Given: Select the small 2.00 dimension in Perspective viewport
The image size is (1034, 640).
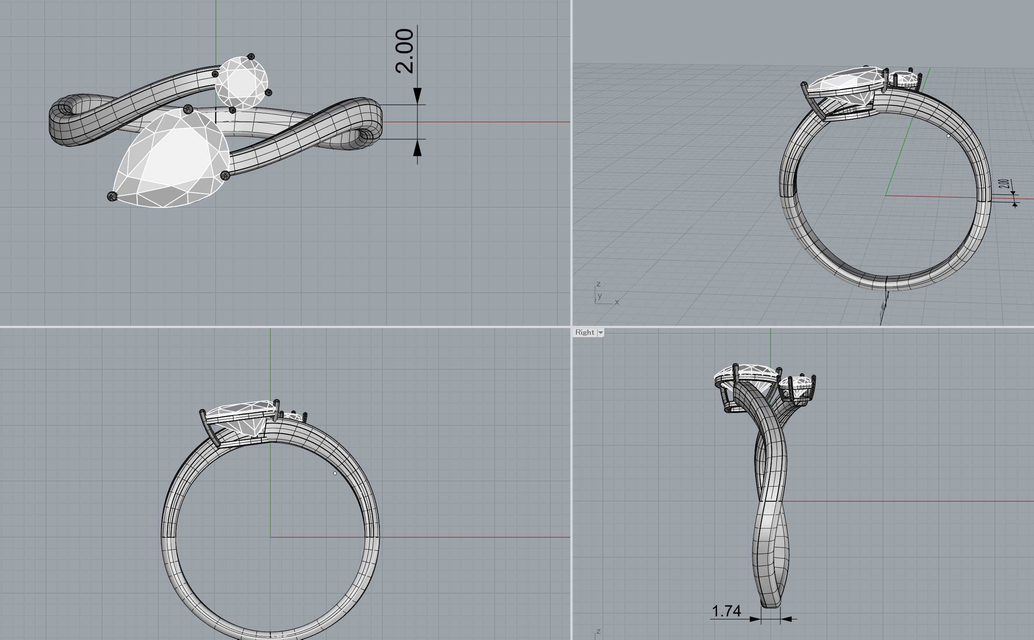Looking at the screenshot, I should tap(1004, 183).
